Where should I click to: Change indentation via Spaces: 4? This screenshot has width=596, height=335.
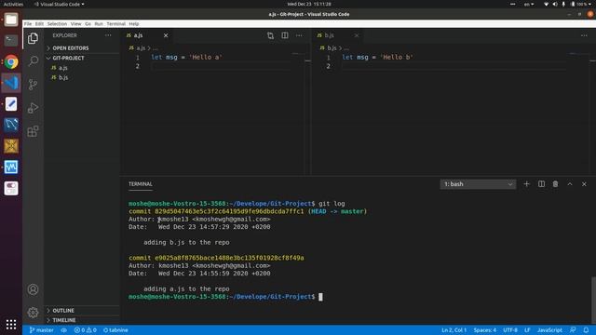click(485, 330)
